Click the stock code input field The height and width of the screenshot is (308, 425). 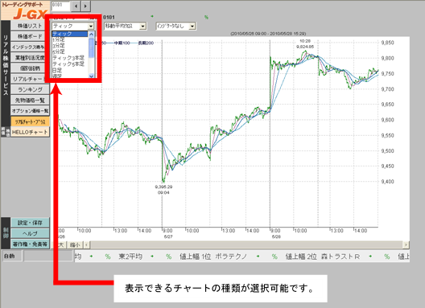tap(60, 6)
